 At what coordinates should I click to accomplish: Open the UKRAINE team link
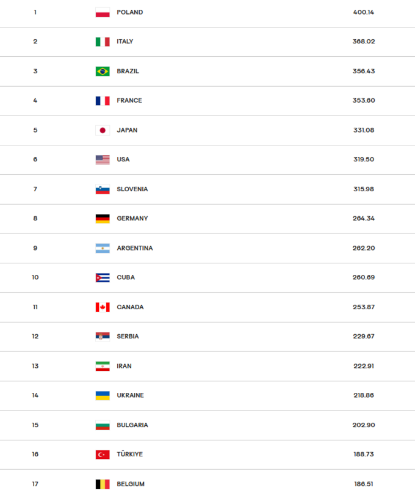pyautogui.click(x=130, y=395)
